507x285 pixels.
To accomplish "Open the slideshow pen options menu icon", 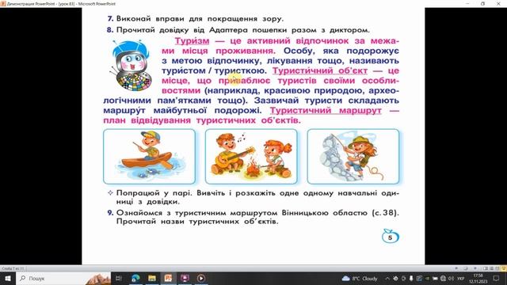I will 466,268.
